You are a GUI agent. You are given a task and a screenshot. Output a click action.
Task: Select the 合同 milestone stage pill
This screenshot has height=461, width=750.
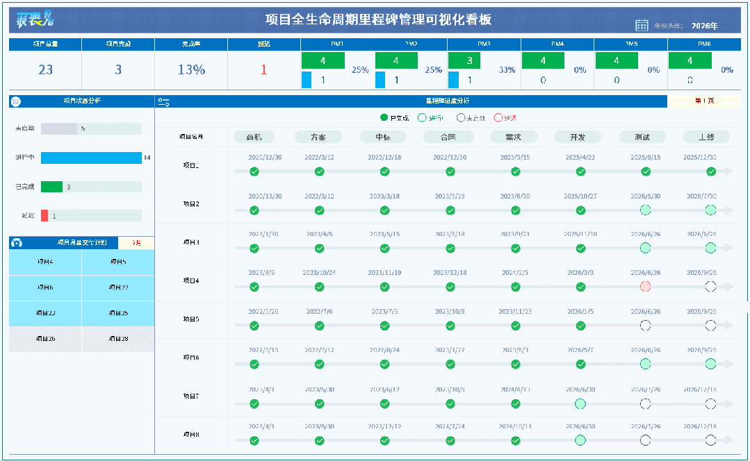point(448,137)
